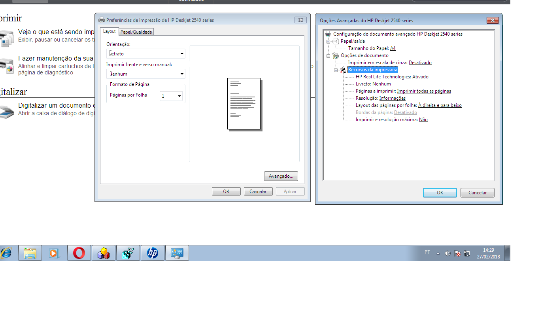
Task: Click Ativado value for HP Real Life Technologies
Action: coord(420,77)
